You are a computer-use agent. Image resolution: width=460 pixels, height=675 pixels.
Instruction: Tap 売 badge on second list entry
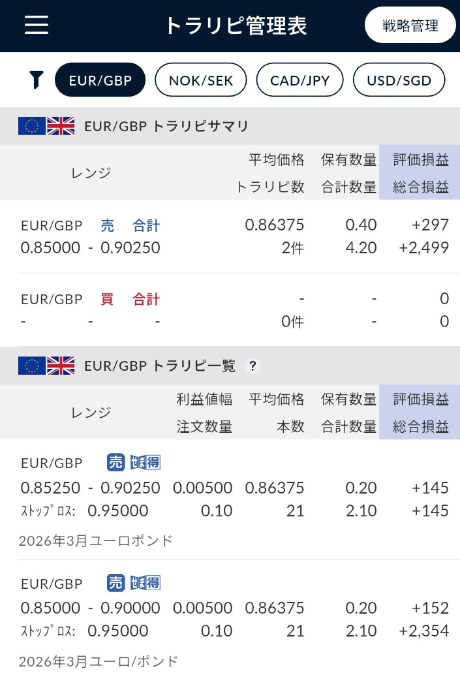pos(115,583)
